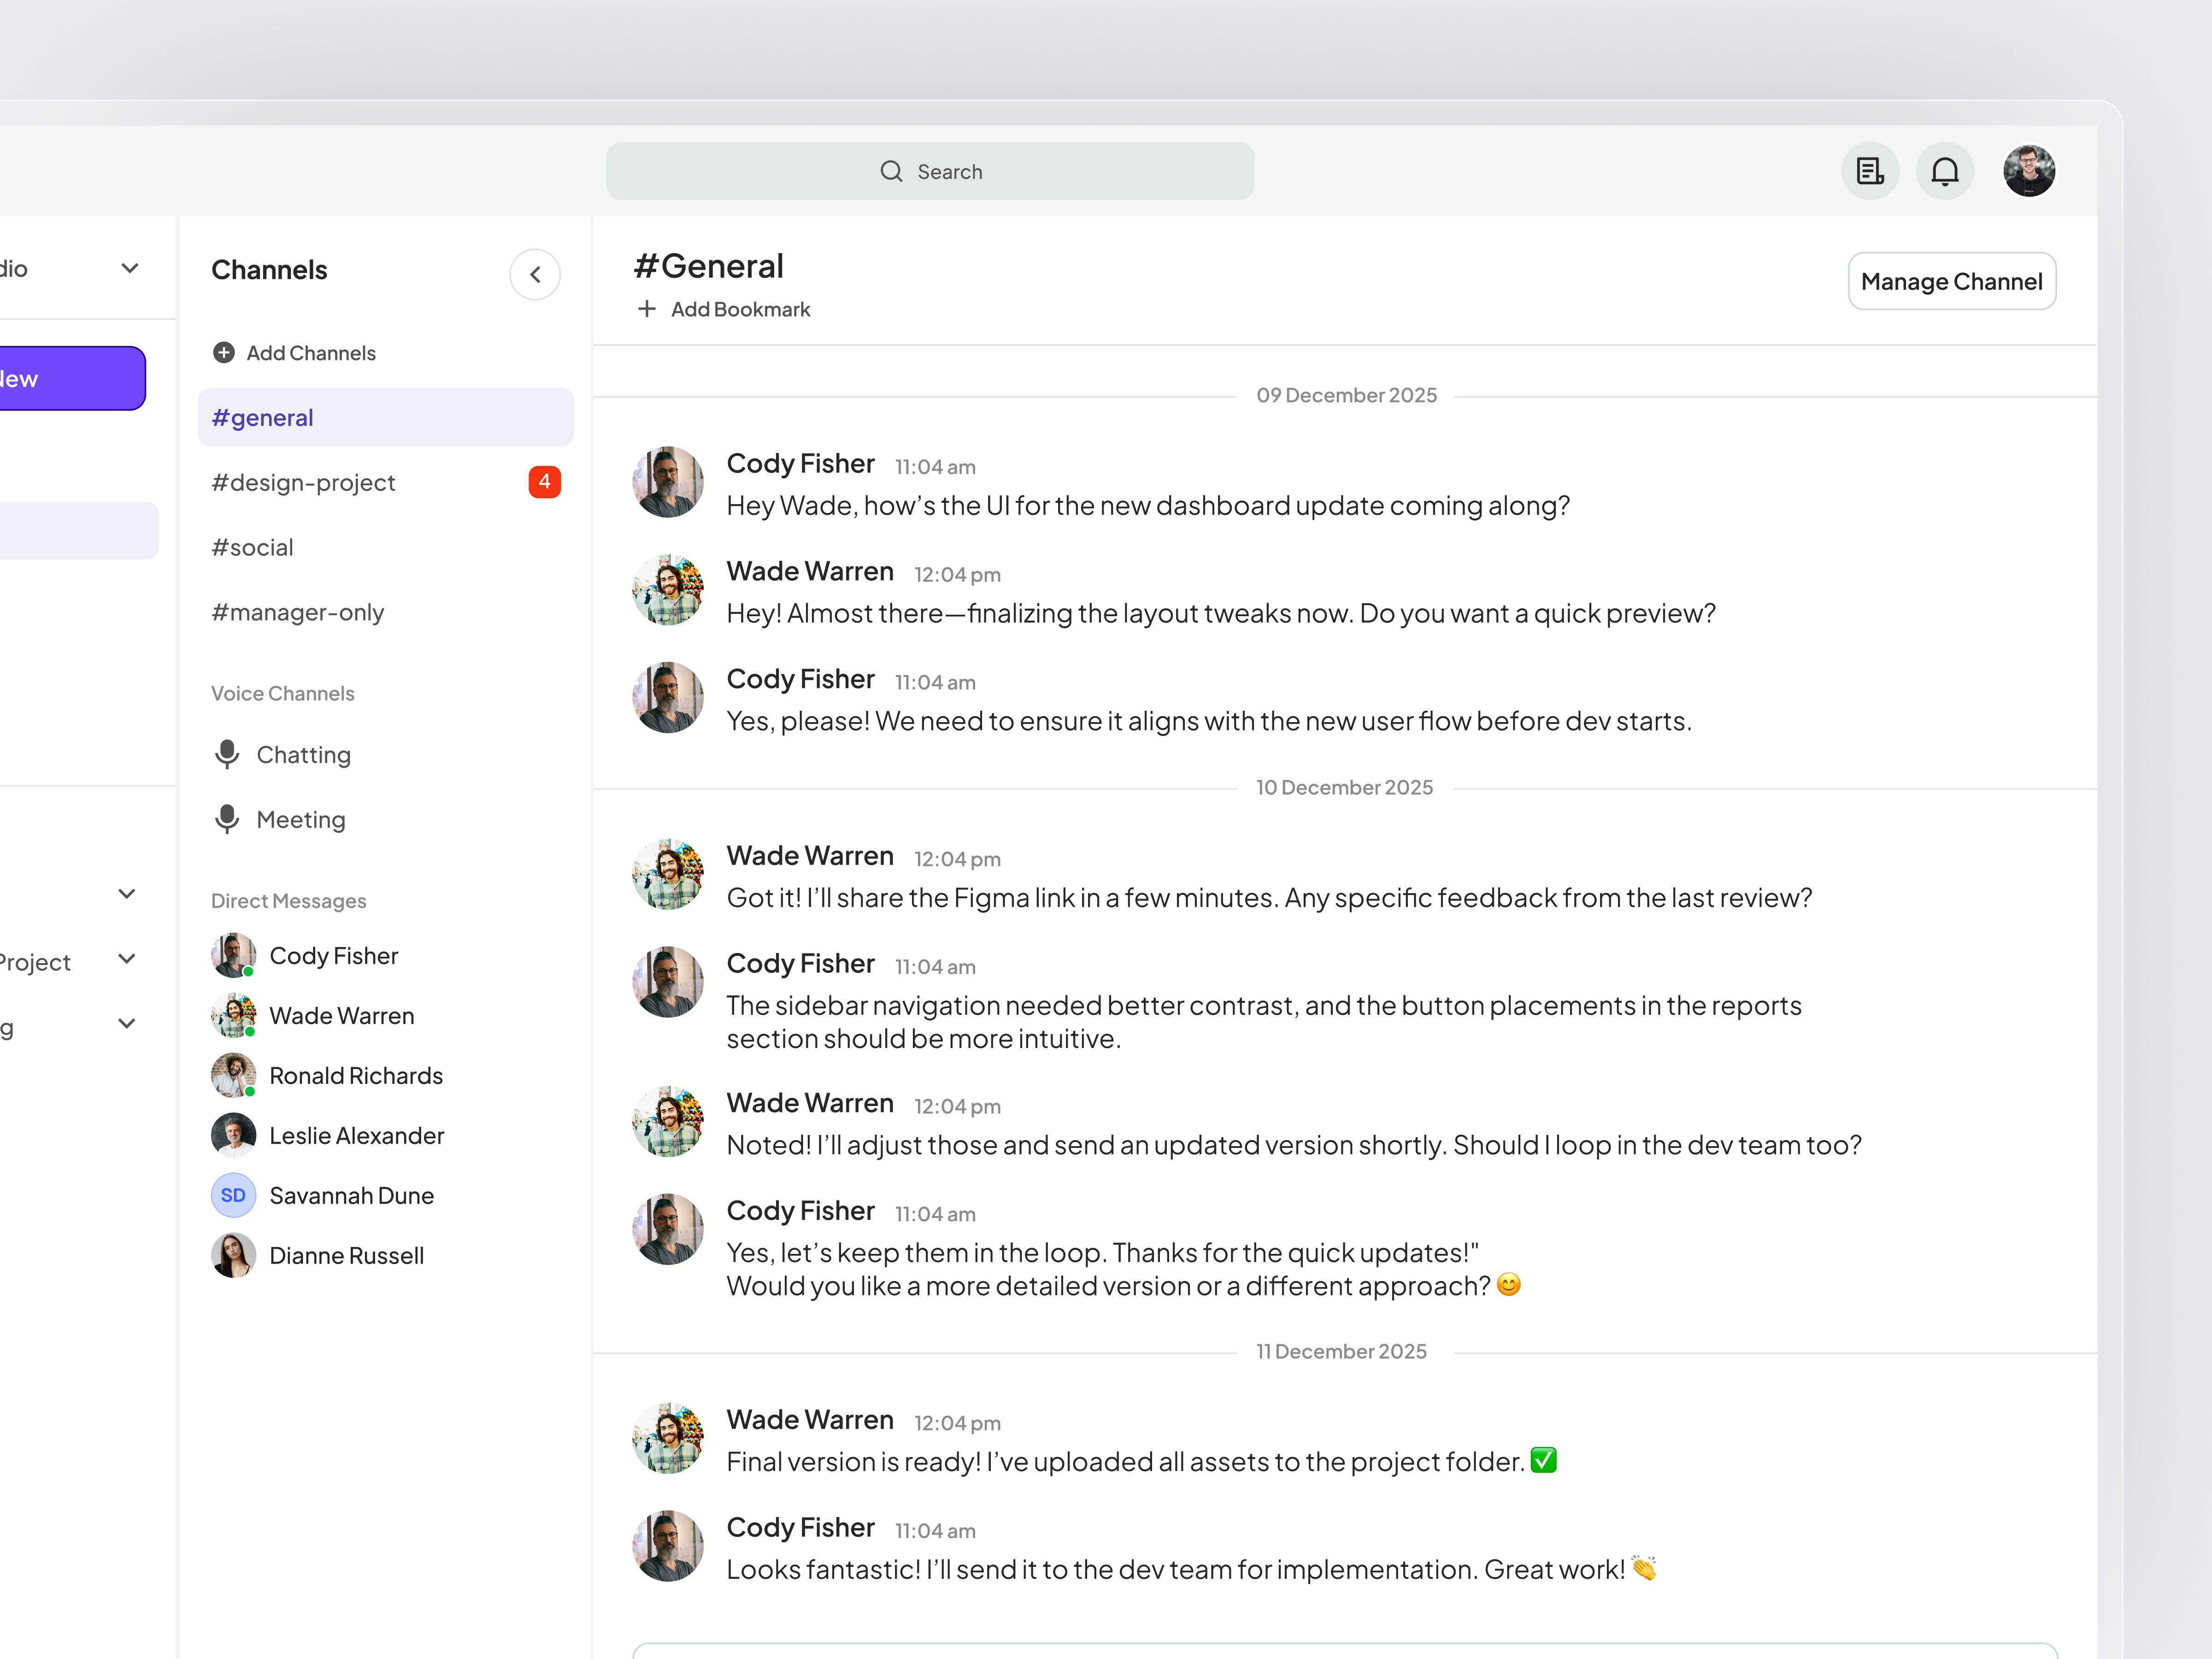Expand the bottom-left sidebar section
Image resolution: width=2212 pixels, height=1659 pixels.
127,1023
